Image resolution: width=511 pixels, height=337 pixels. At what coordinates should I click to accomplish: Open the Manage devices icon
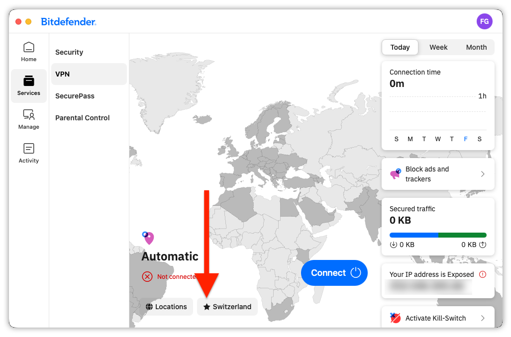click(x=29, y=115)
